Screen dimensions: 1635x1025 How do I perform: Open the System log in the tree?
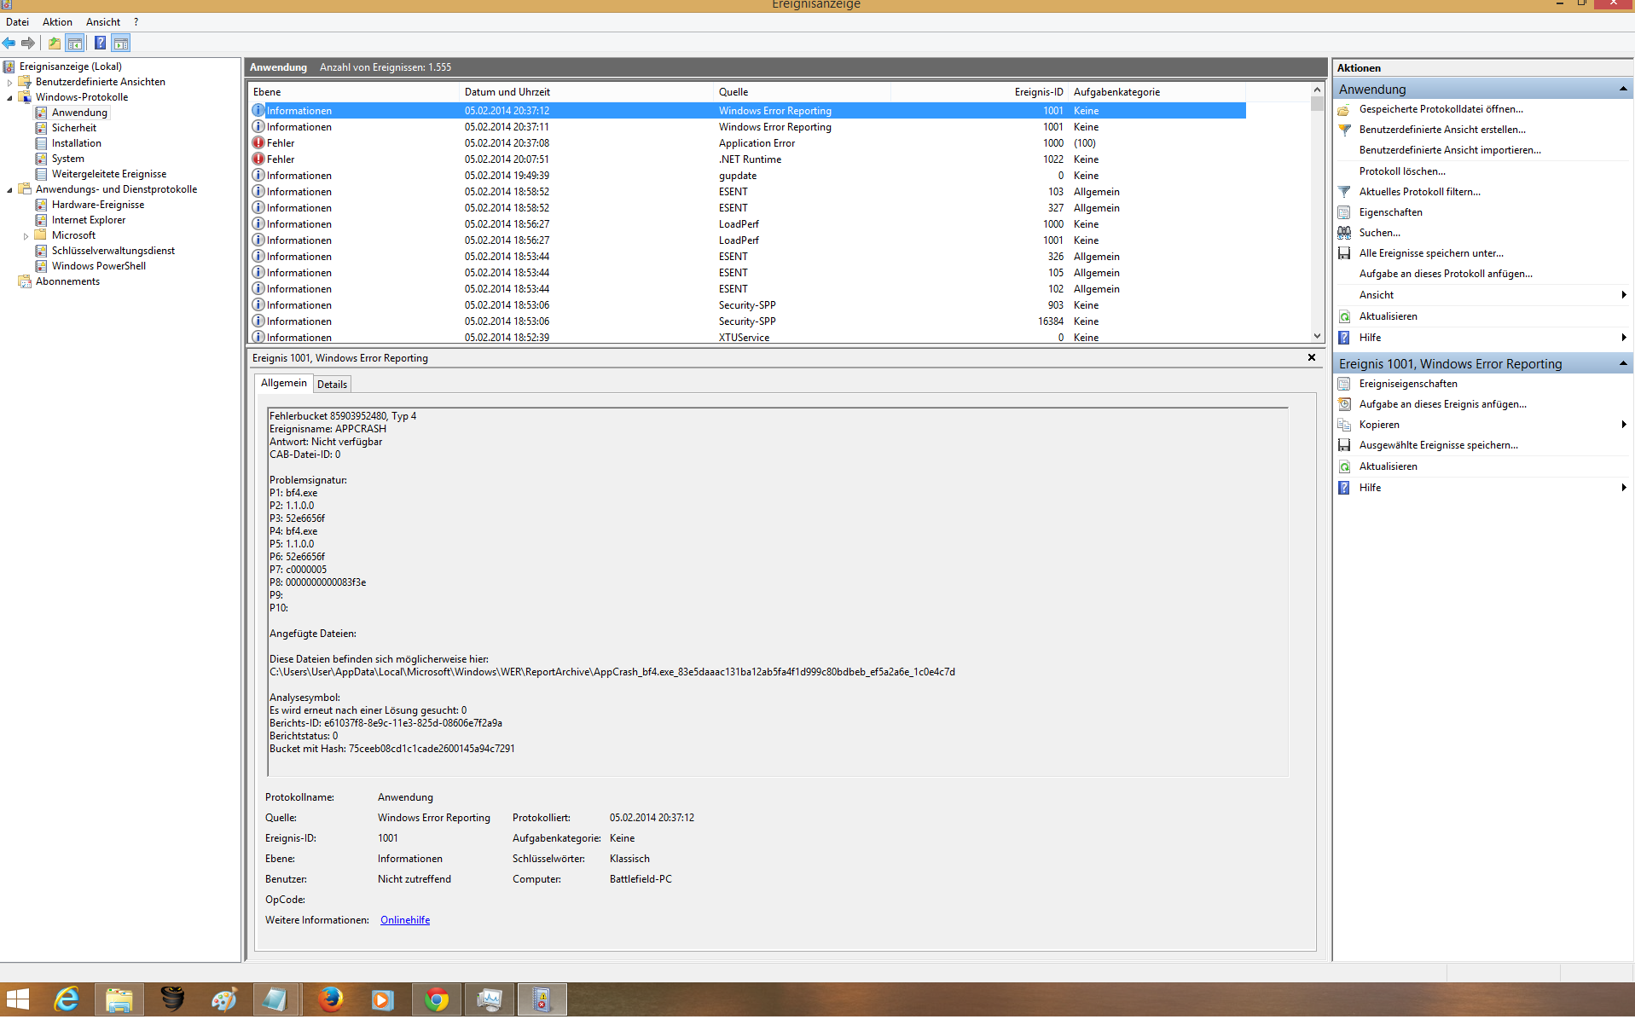[67, 159]
